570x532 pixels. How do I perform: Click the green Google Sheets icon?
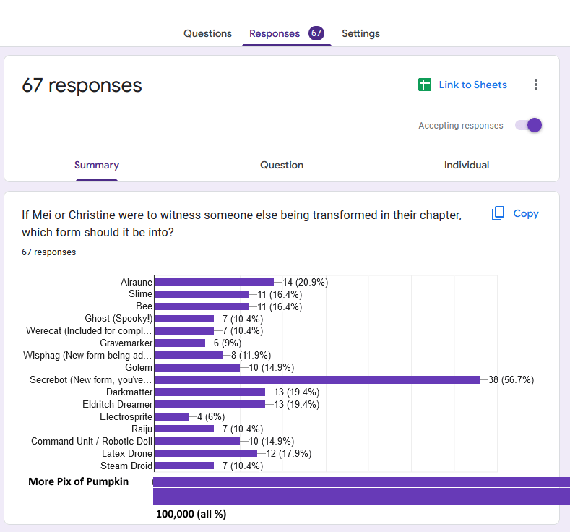(425, 85)
